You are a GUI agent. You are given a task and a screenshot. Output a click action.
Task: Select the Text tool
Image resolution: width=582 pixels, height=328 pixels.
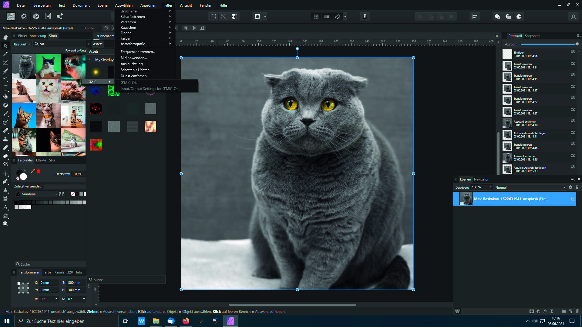[x=5, y=207]
